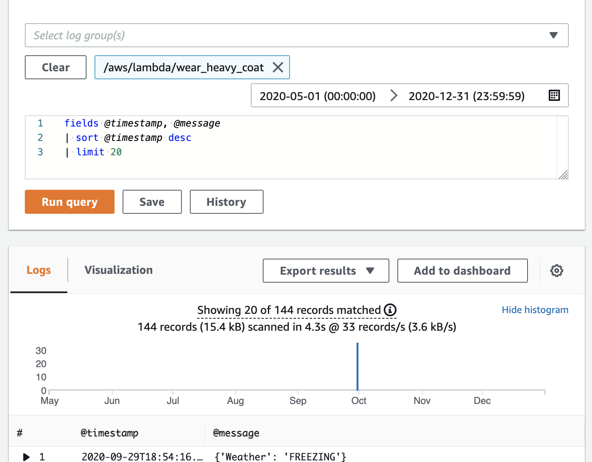Switch to the Visualization tab
592x462 pixels.
point(119,270)
